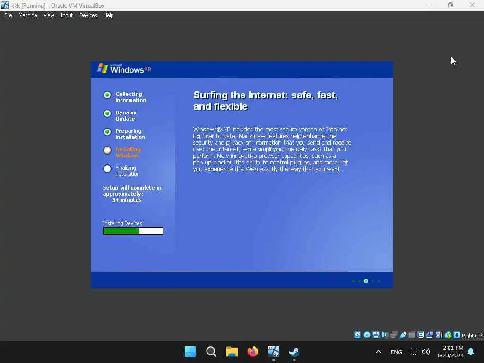Open network status in system tray
484x363 pixels.
[x=414, y=352]
